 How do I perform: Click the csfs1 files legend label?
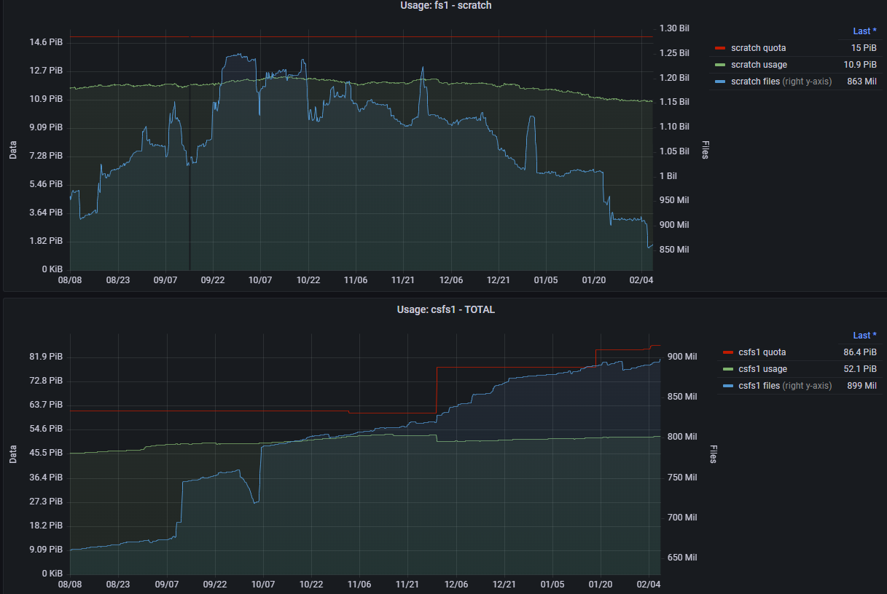759,386
